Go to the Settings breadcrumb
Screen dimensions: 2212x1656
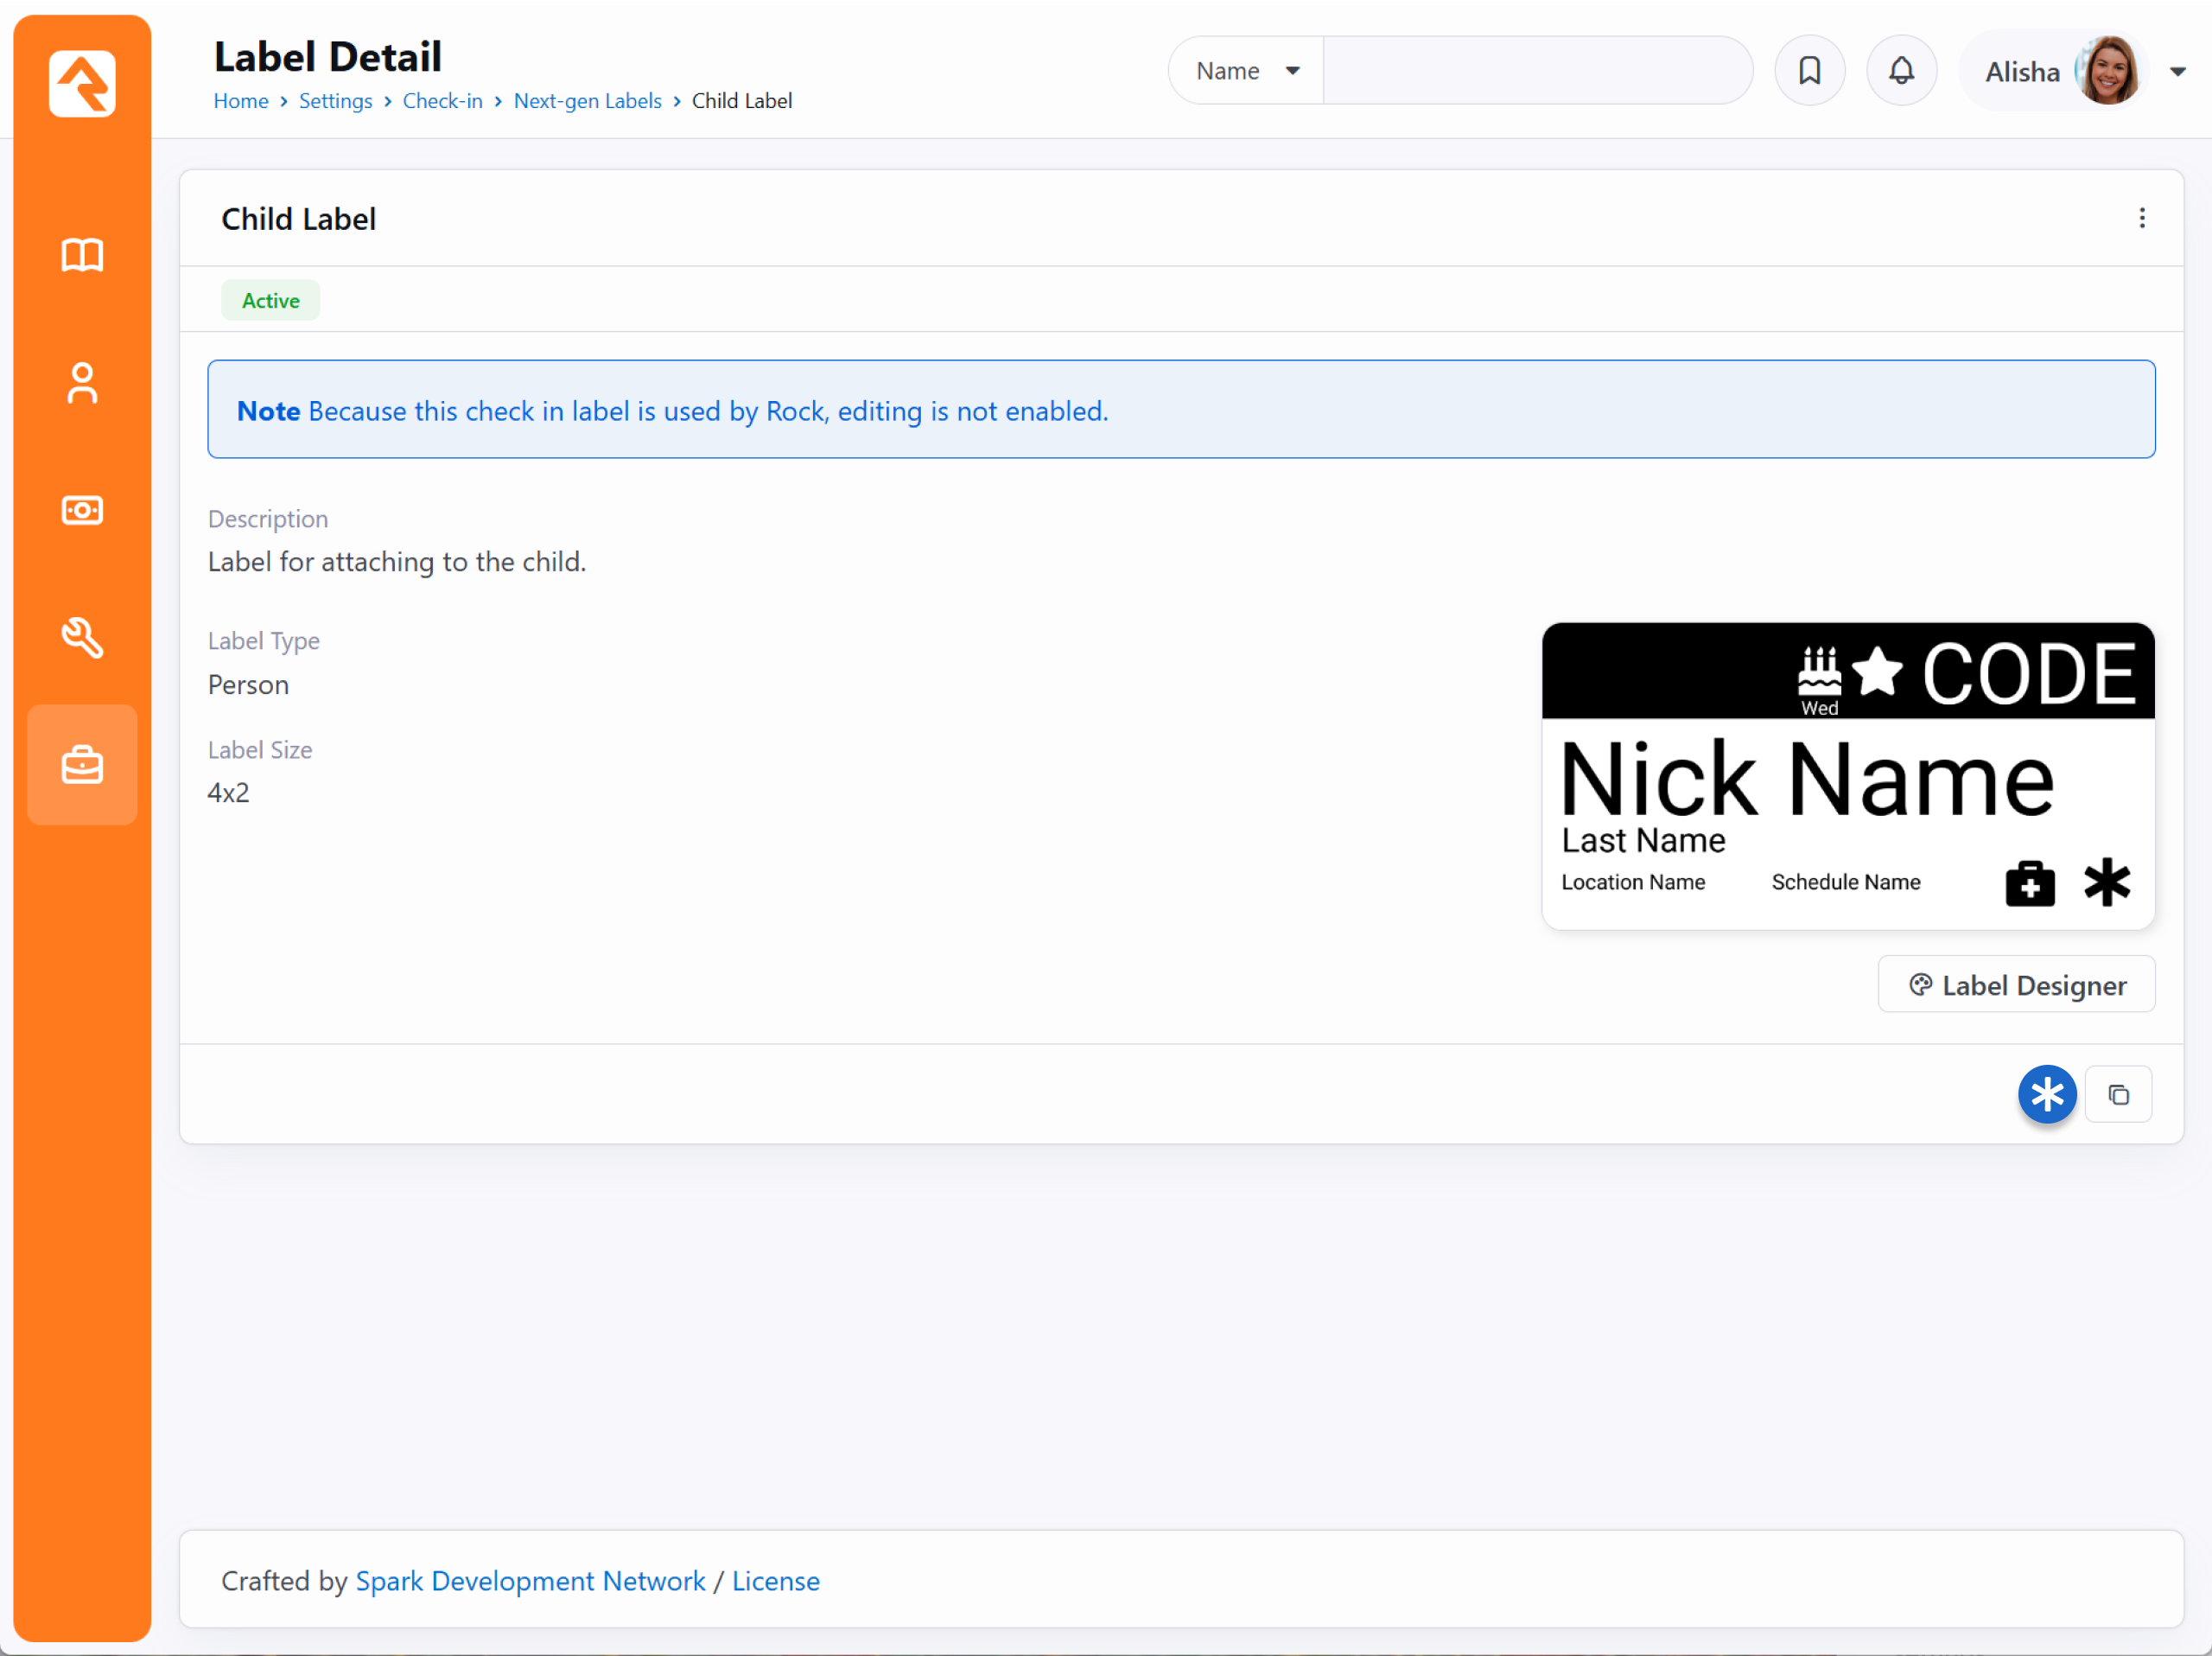coord(335,101)
